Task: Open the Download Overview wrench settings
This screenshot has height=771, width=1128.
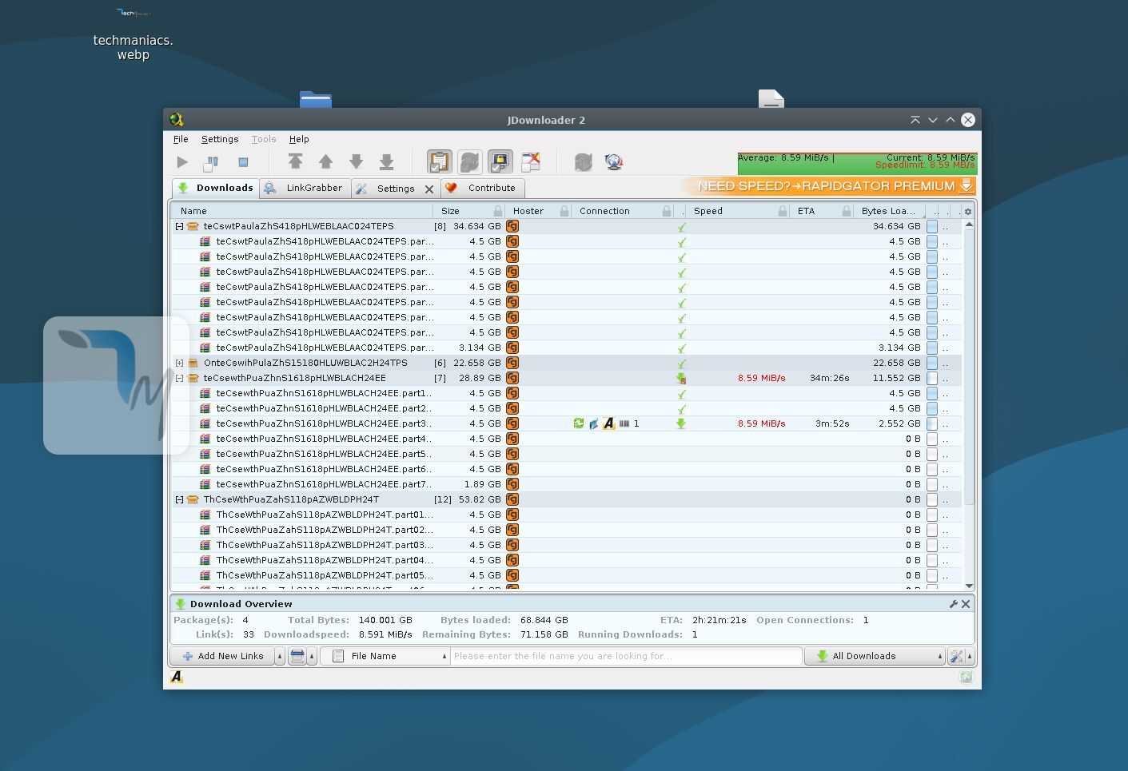Action: (x=953, y=604)
